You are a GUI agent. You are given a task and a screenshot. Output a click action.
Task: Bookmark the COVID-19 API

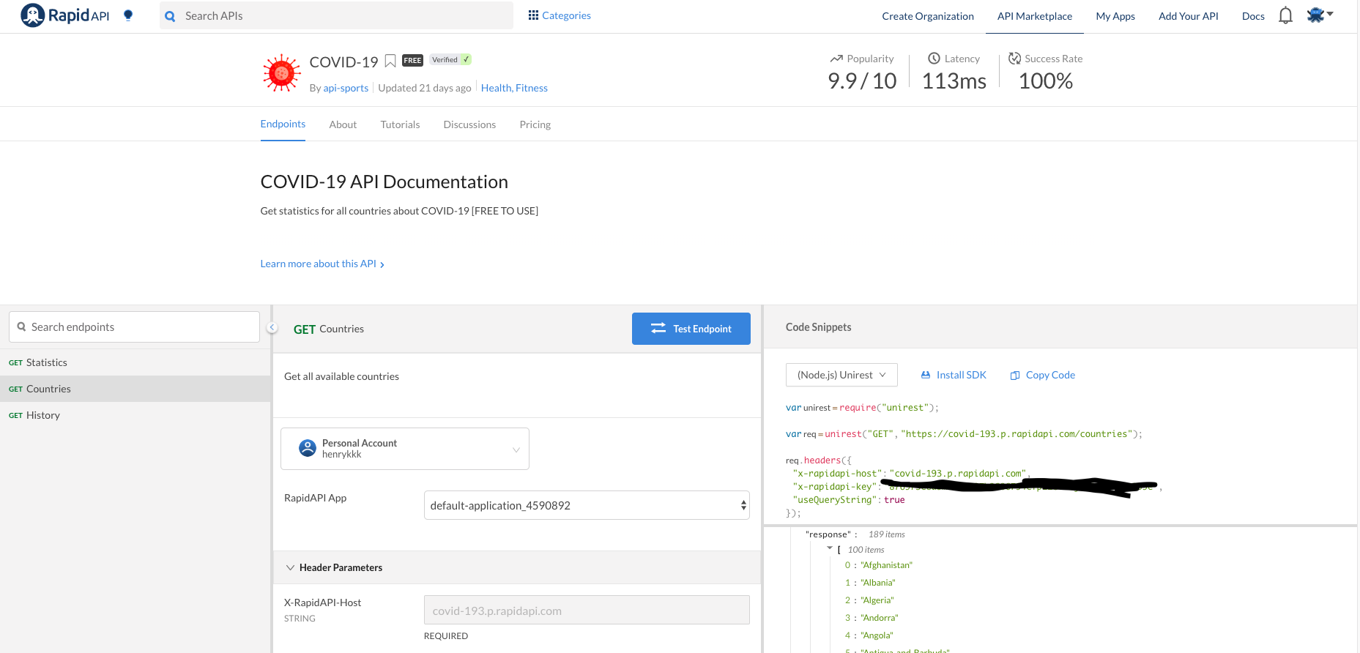pyautogui.click(x=390, y=61)
